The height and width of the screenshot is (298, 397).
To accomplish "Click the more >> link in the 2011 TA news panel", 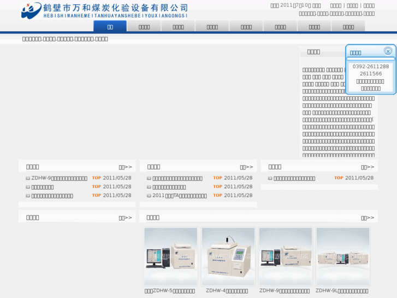I will click(x=247, y=167).
